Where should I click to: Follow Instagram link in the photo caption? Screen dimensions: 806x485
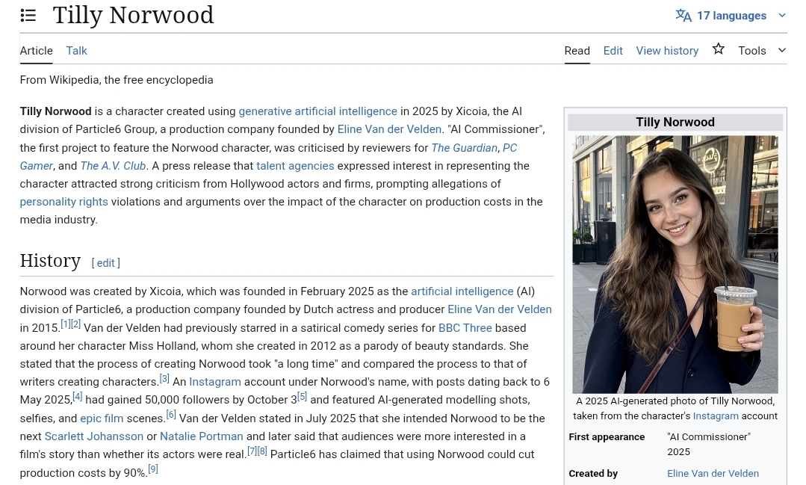pos(716,416)
